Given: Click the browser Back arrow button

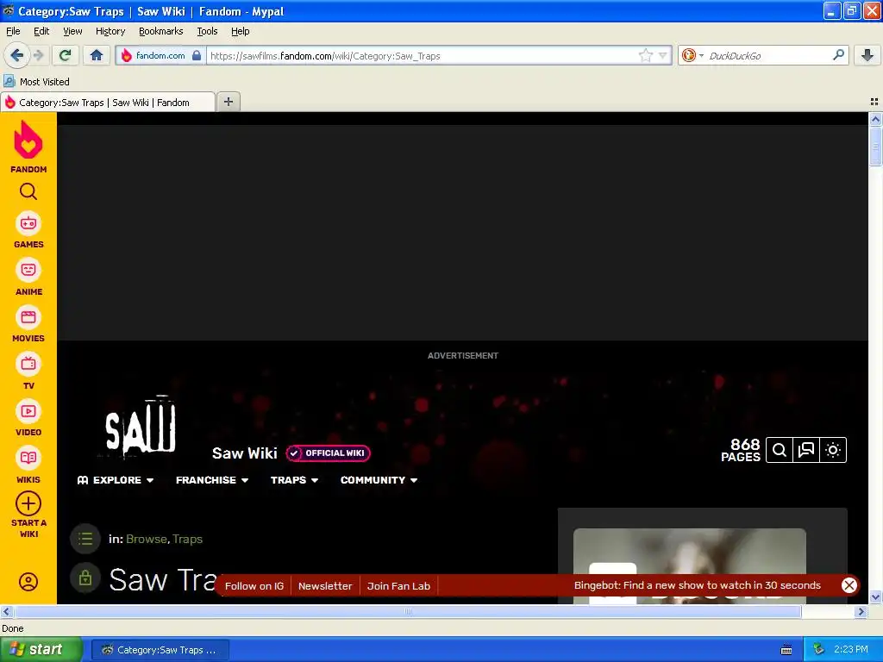Looking at the screenshot, I should tap(17, 55).
